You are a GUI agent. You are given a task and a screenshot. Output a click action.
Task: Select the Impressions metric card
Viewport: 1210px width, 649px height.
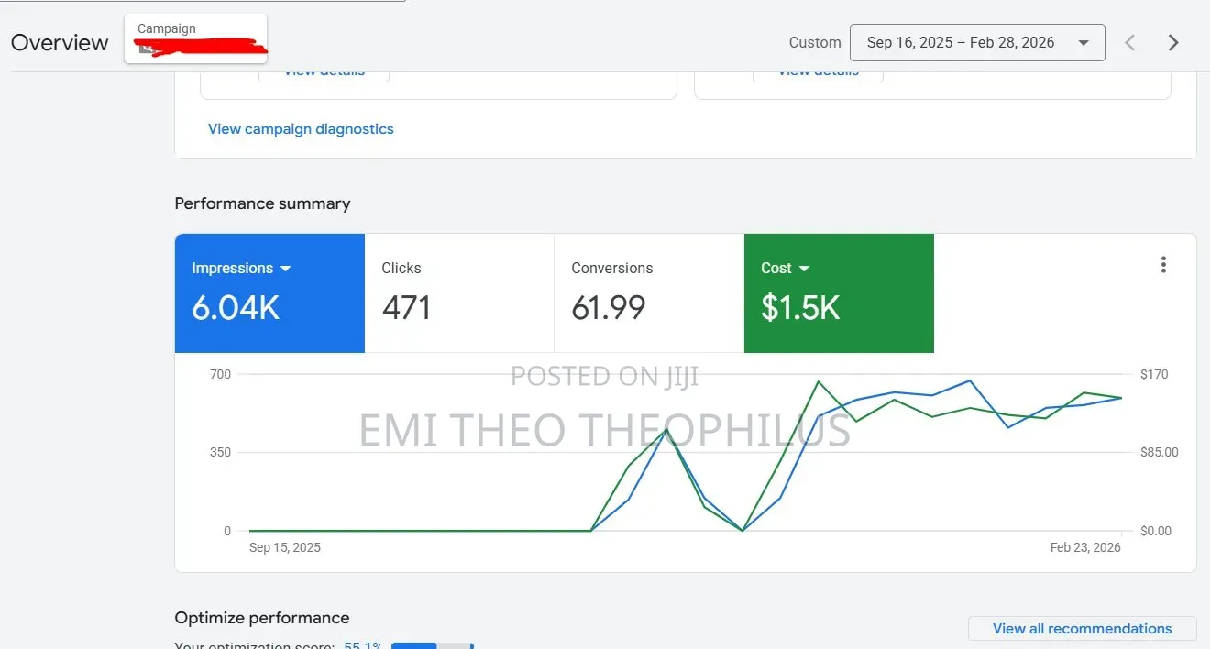(269, 293)
